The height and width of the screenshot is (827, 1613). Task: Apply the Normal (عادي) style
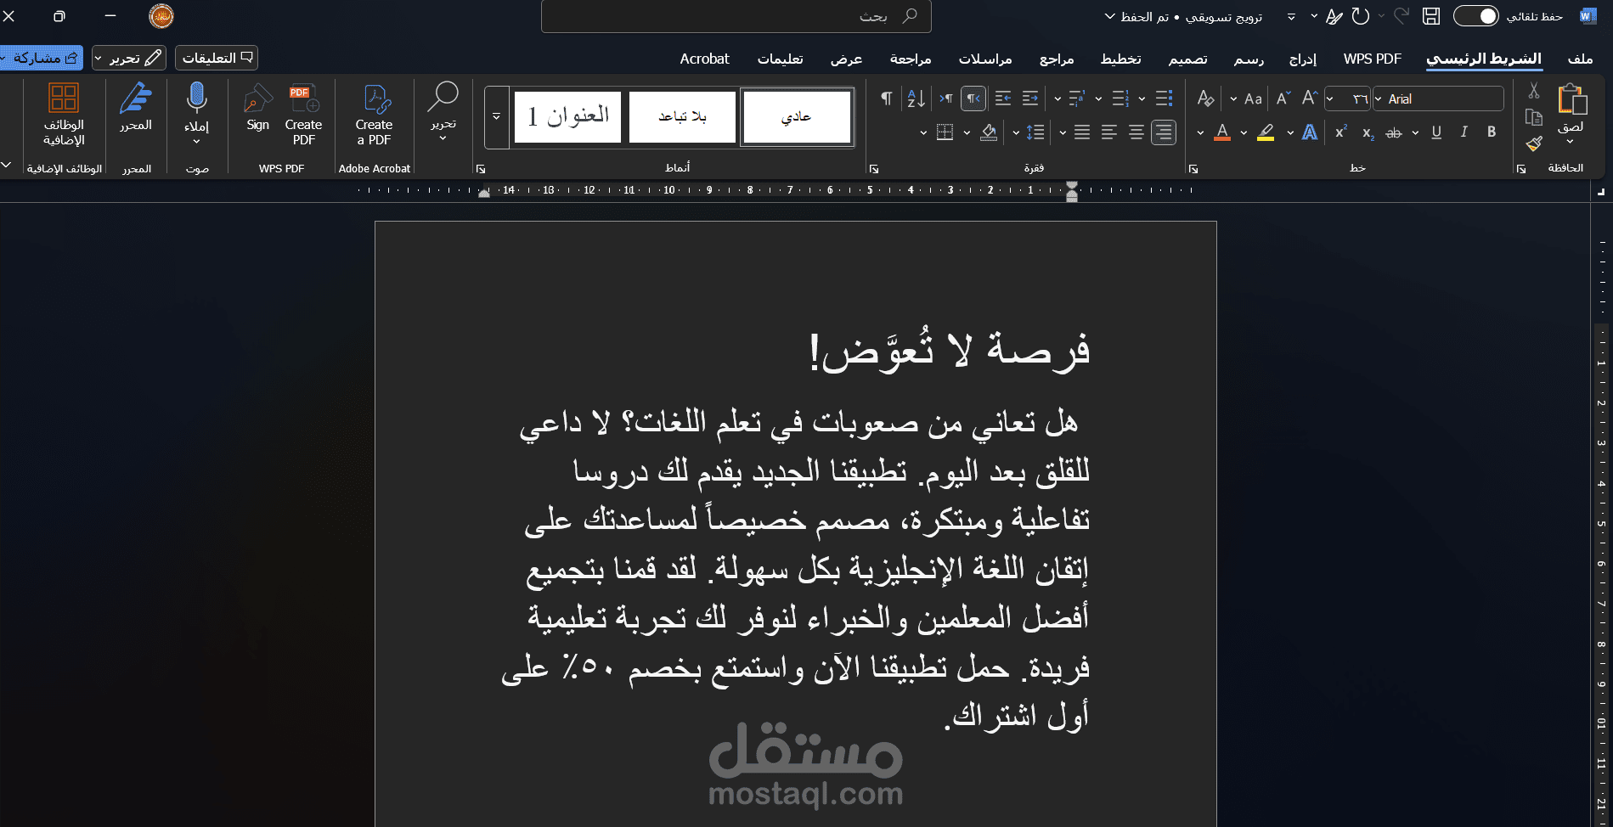coord(797,117)
